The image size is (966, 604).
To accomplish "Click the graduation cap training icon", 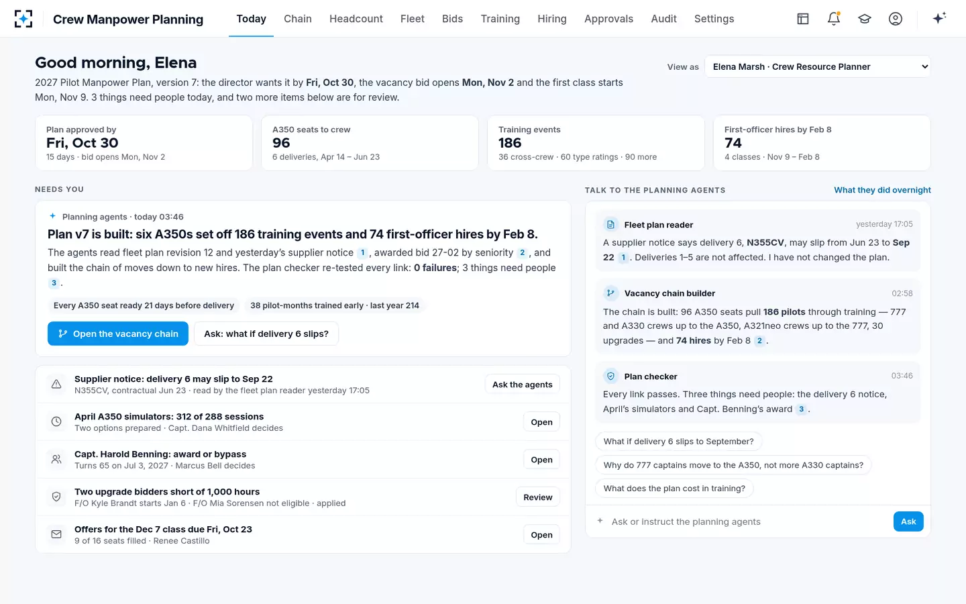I will (865, 19).
